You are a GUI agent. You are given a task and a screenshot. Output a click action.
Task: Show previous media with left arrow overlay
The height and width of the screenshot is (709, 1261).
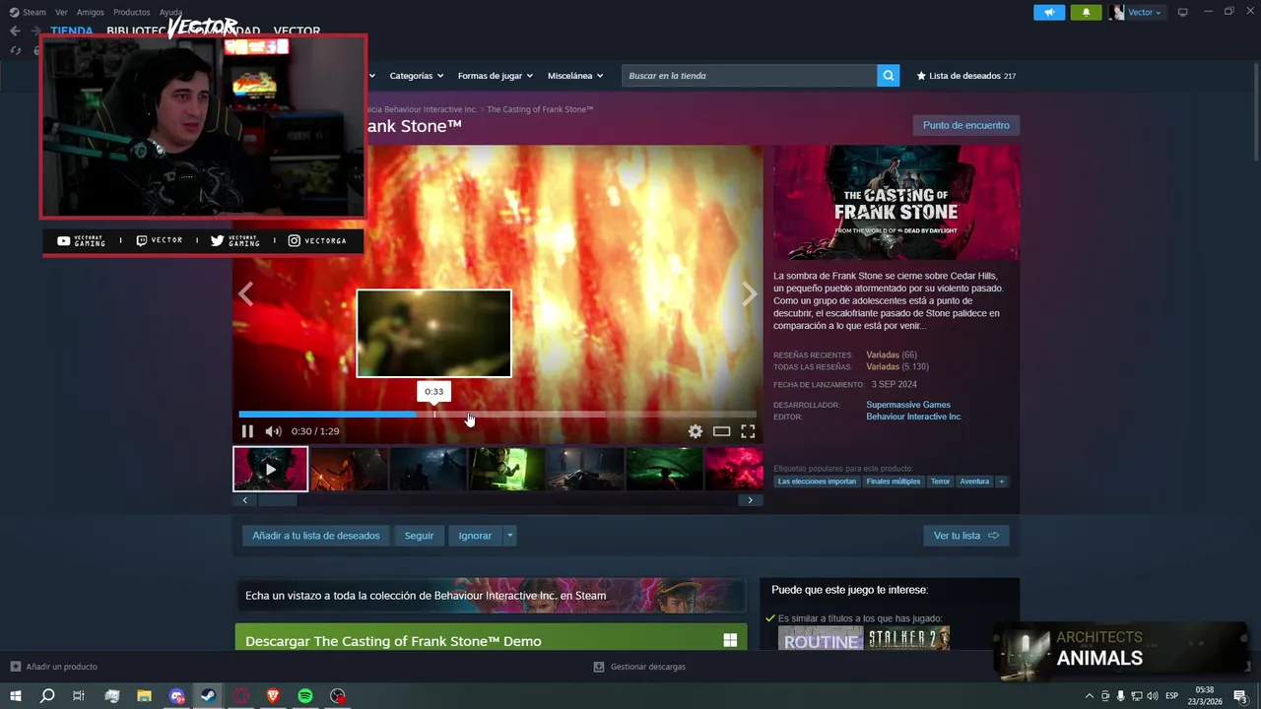pos(245,293)
